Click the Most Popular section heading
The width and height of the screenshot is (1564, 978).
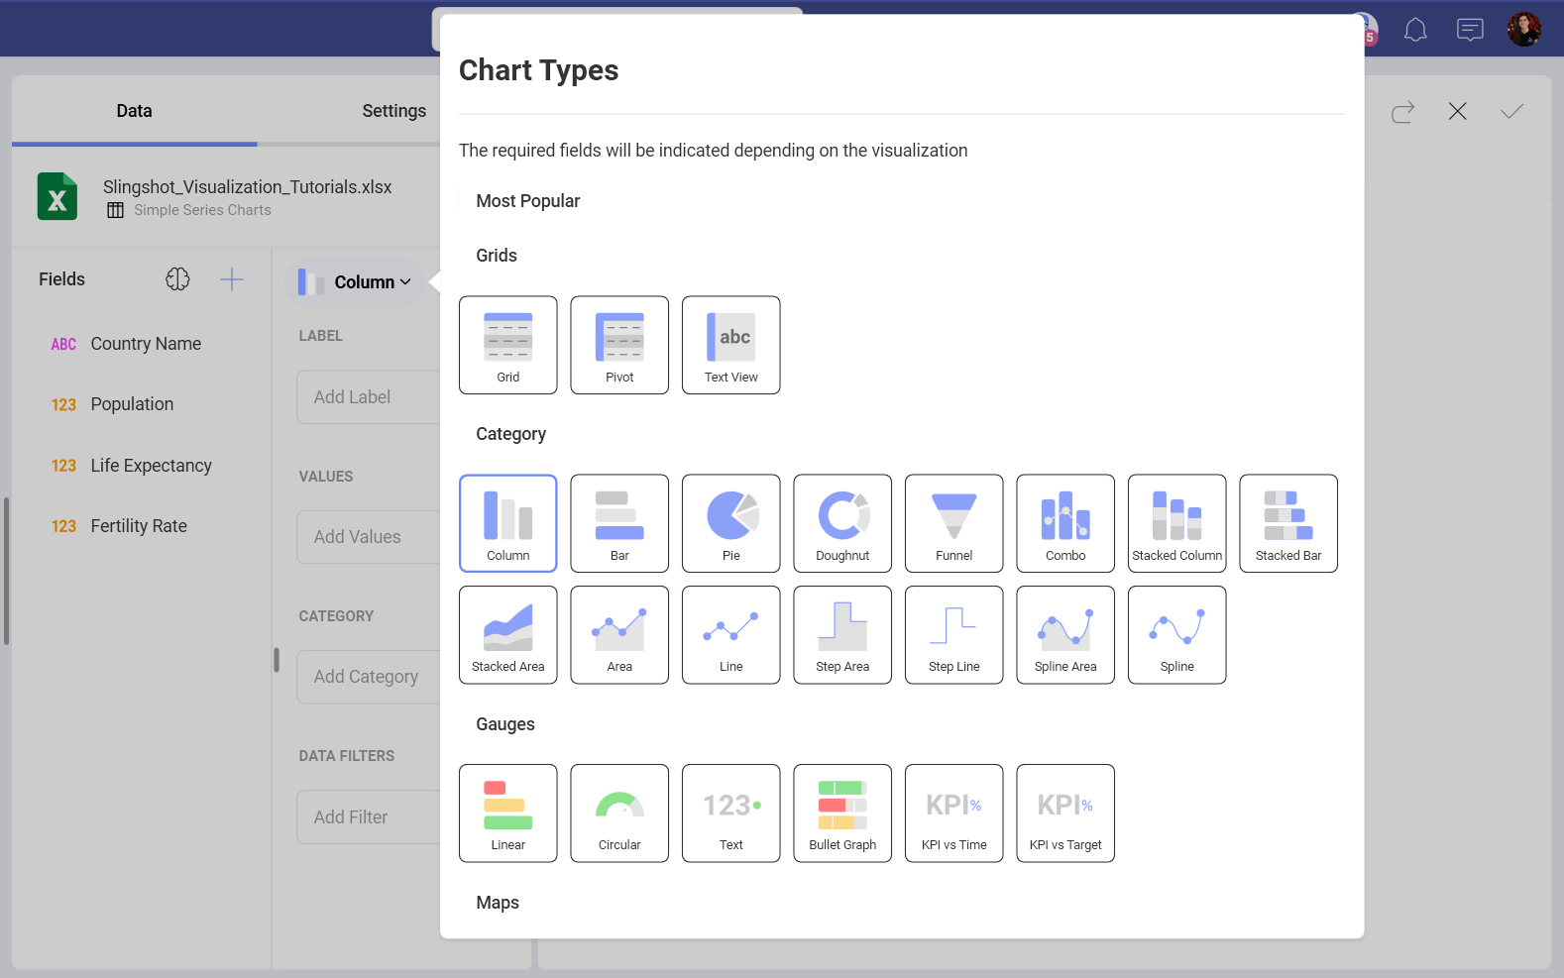coord(528,201)
